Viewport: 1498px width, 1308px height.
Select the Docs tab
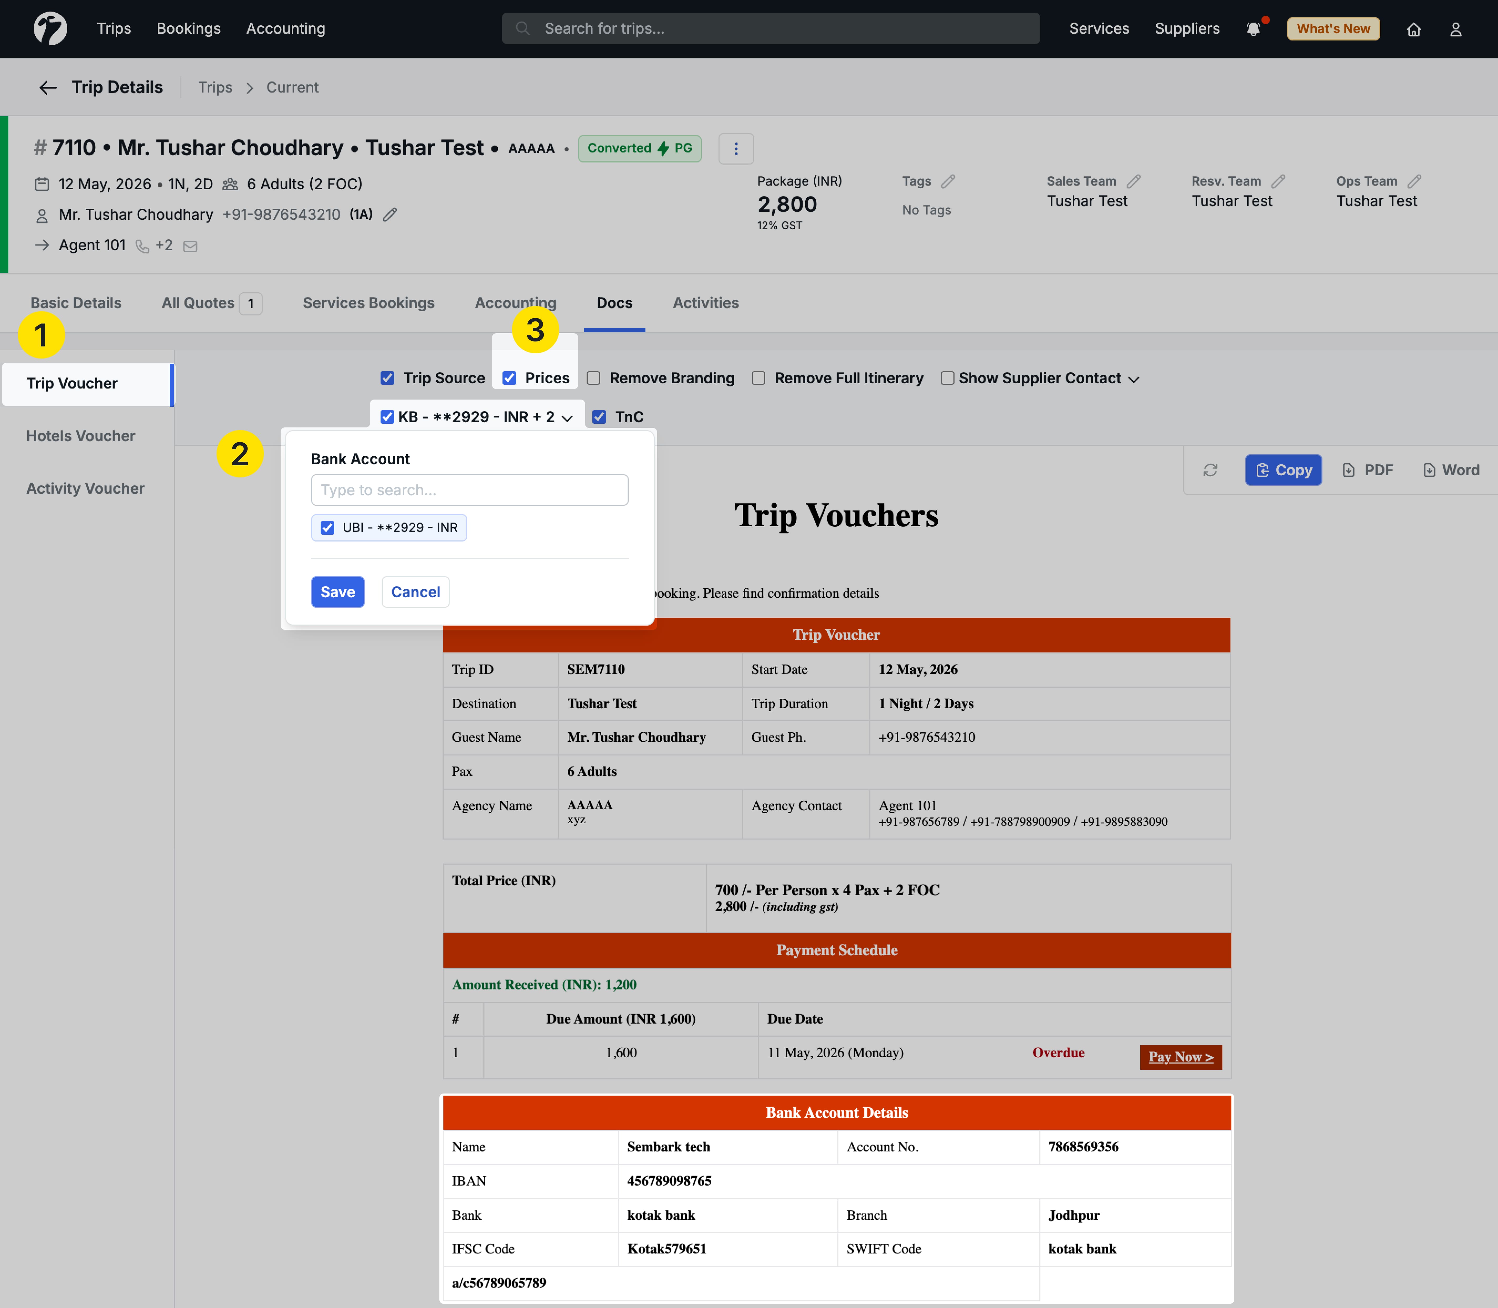[614, 303]
